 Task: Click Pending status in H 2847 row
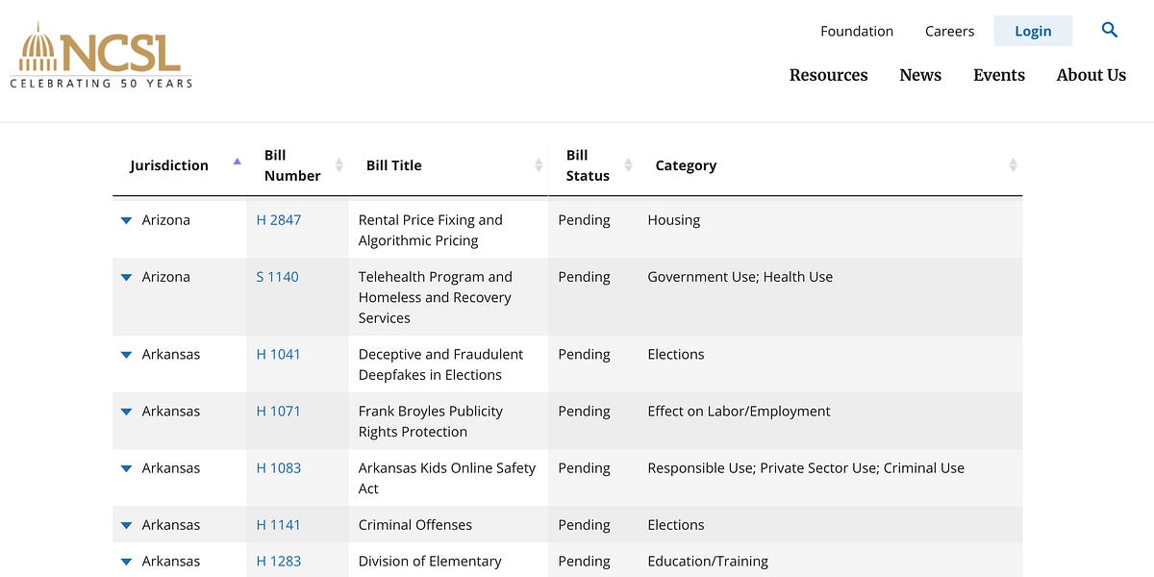pyautogui.click(x=585, y=220)
